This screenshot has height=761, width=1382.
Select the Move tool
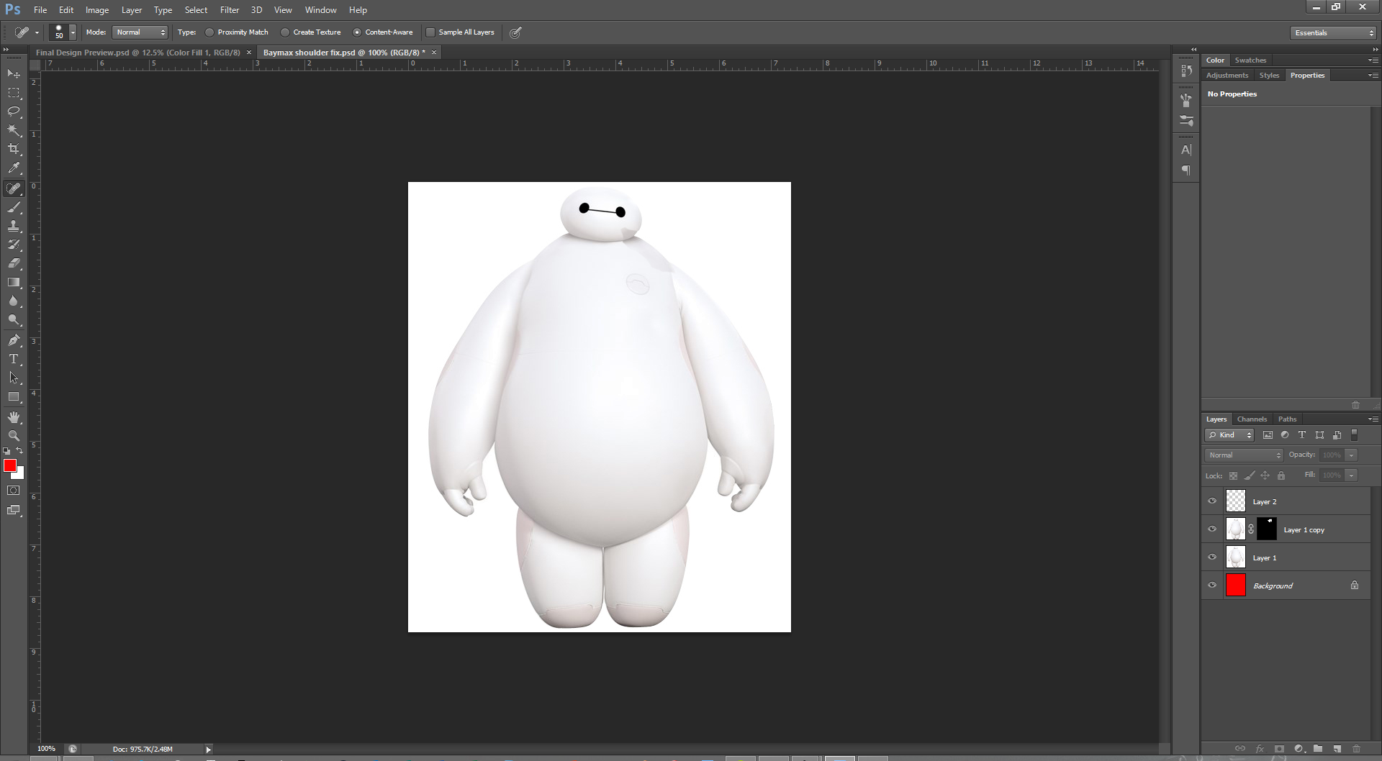click(14, 73)
